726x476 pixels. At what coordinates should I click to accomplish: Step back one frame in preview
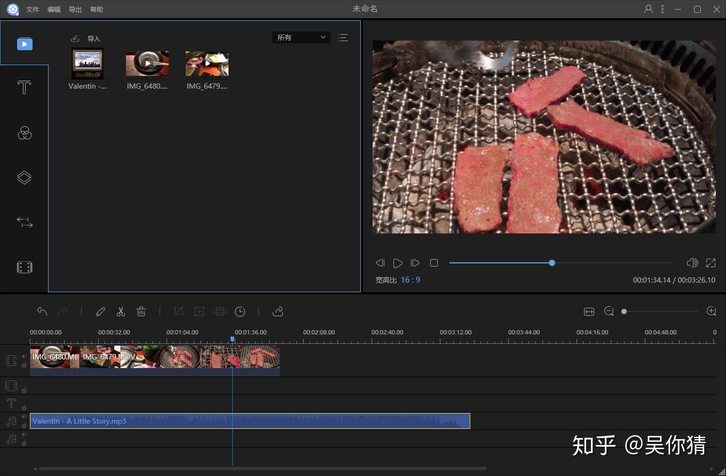(380, 263)
